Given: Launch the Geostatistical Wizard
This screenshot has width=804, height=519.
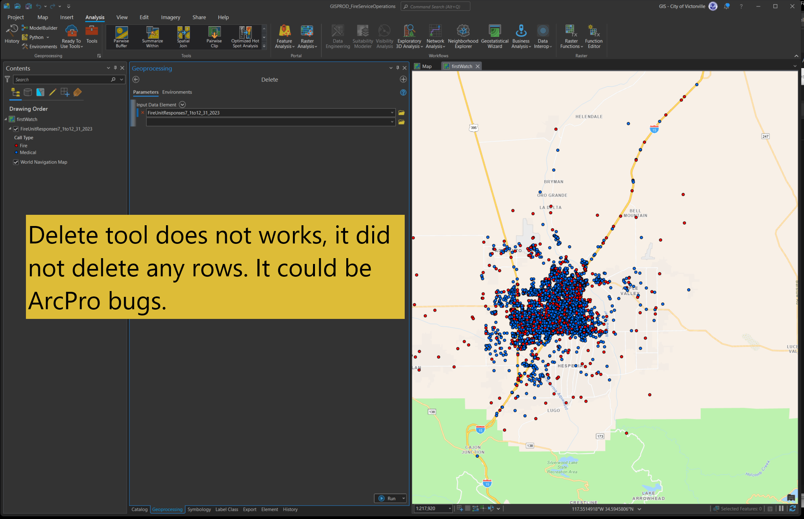Looking at the screenshot, I should [494, 37].
